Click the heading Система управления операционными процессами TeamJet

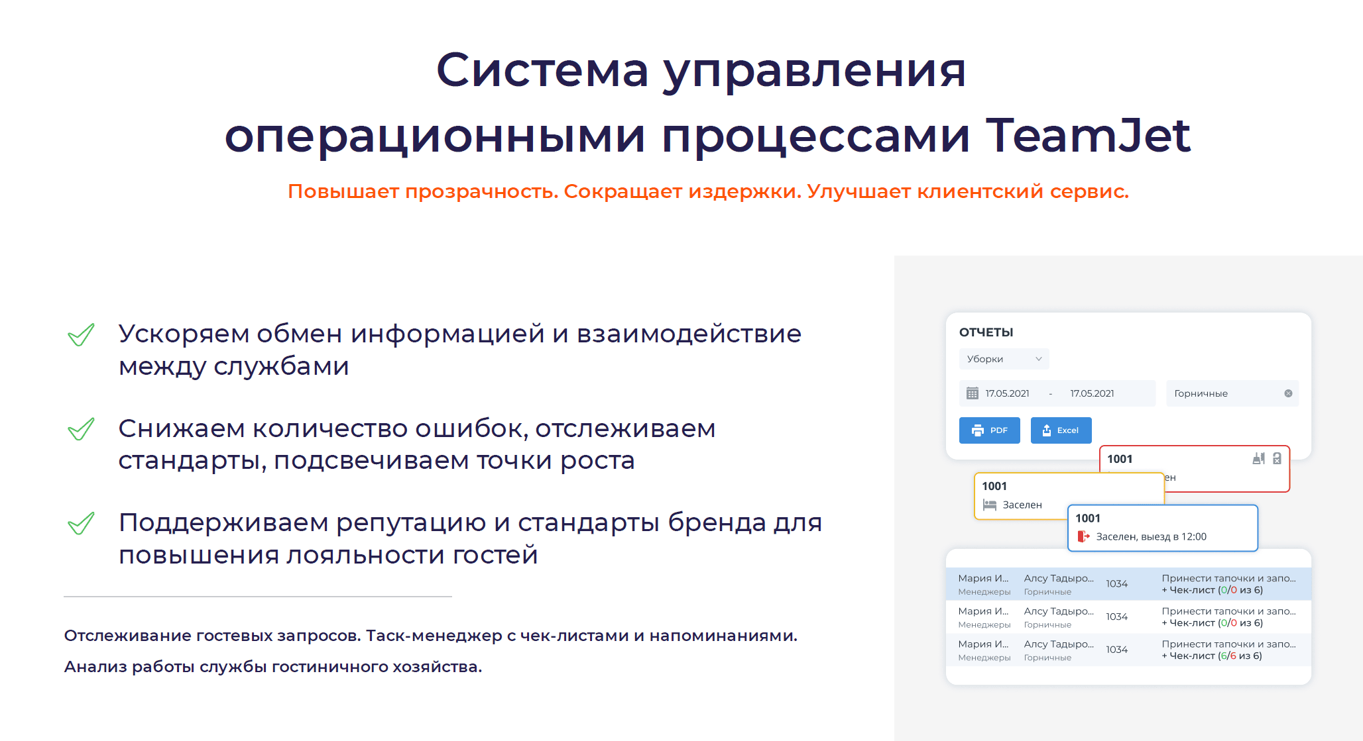pyautogui.click(x=707, y=103)
